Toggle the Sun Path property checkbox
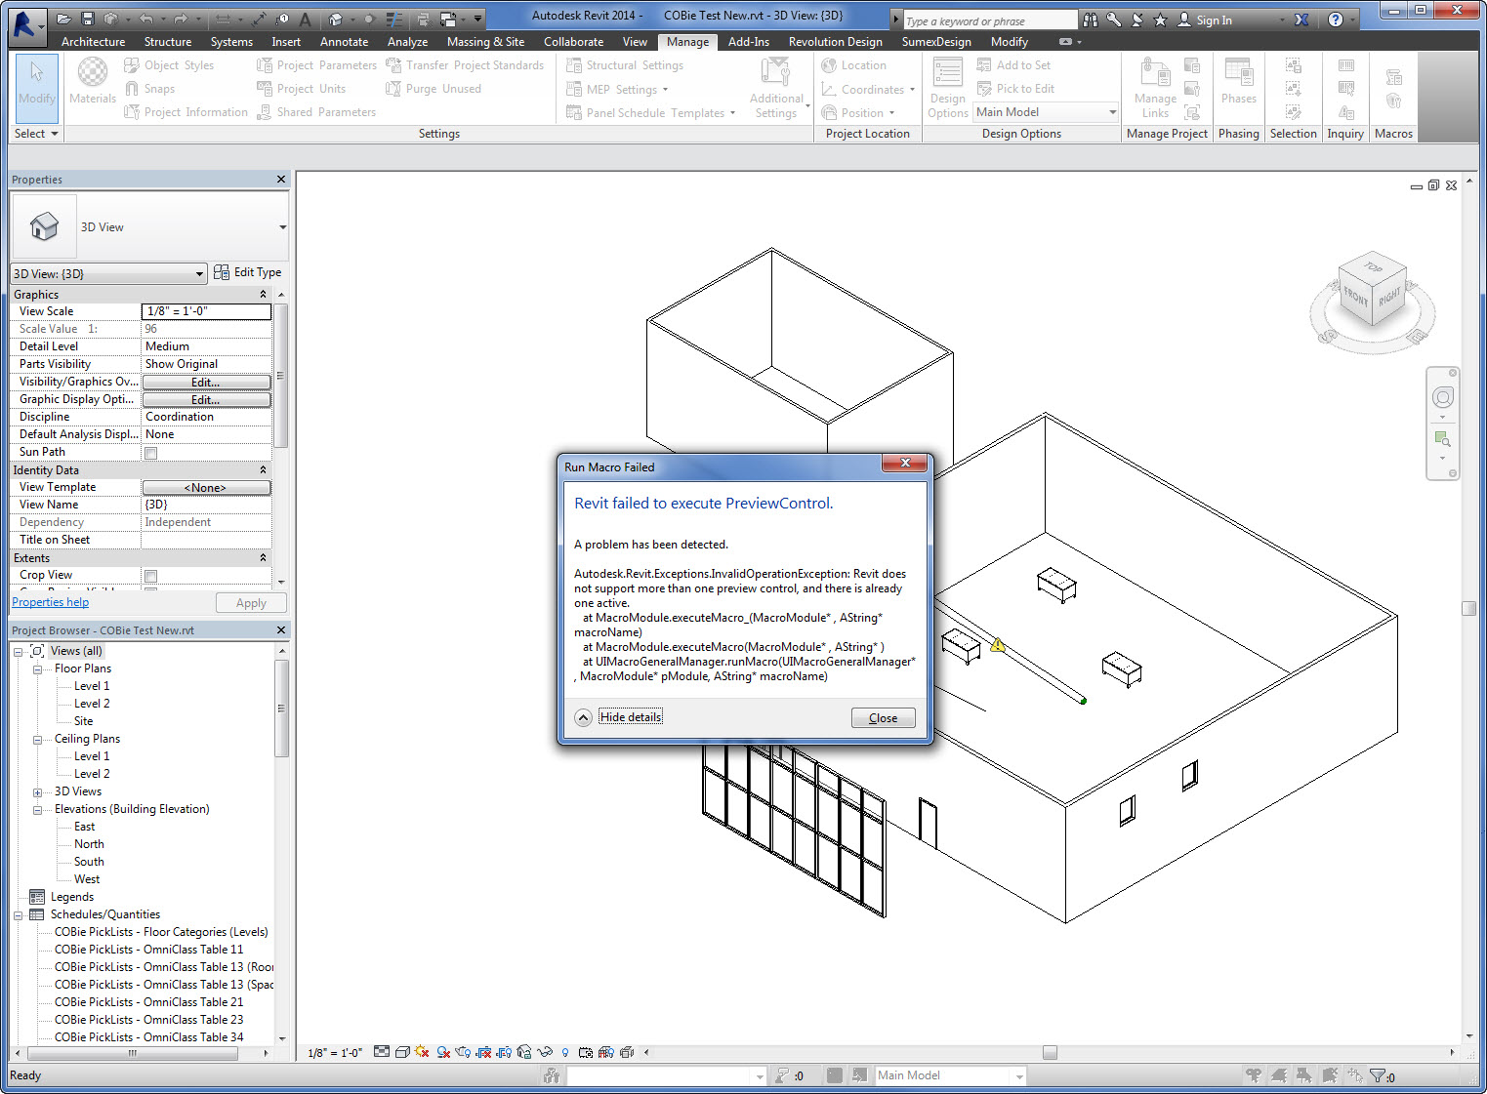Screen dimensions: 1487x1094 click(150, 452)
